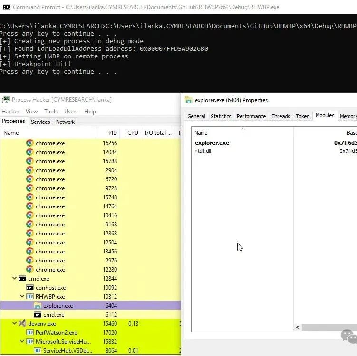Click the devenv.exe PID 15460 value
The height and width of the screenshot is (356, 357).
coord(110,324)
